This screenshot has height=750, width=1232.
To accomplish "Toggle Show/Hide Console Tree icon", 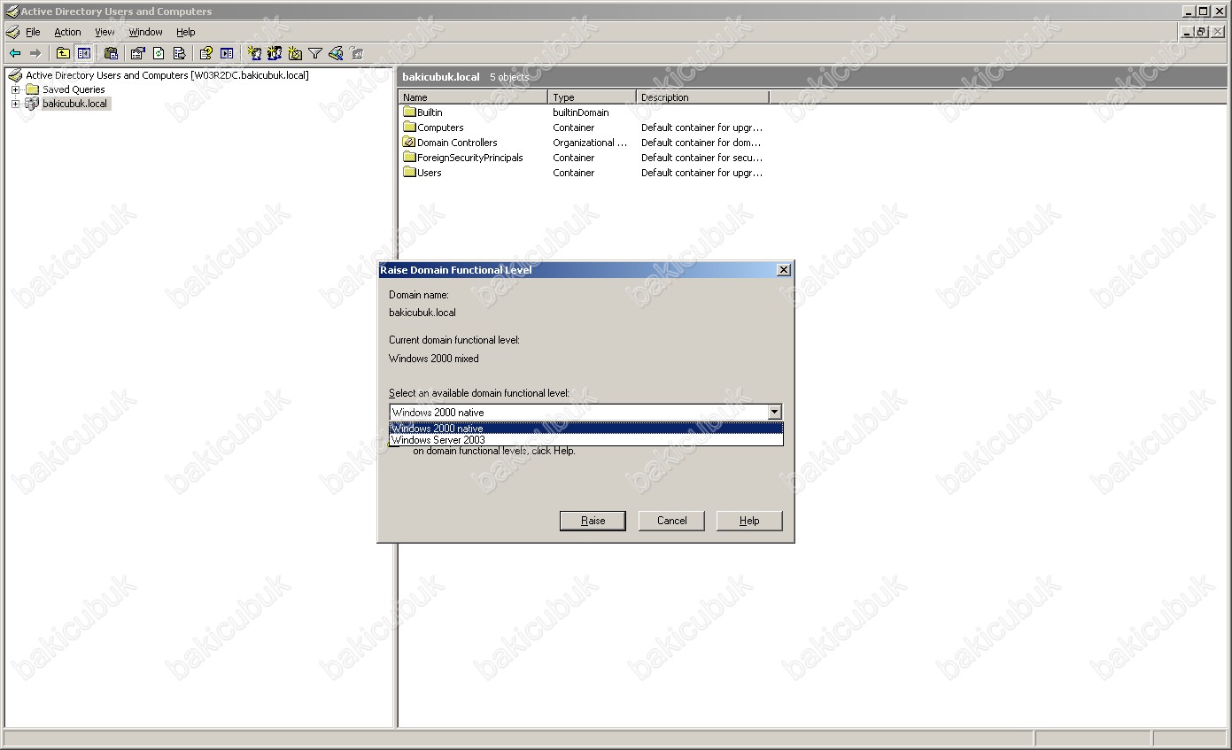I will pos(83,53).
